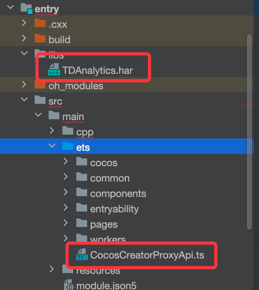This screenshot has height=290, width=259.
Task: Select the TDAnalytics.har file
Action: pyautogui.click(x=98, y=70)
